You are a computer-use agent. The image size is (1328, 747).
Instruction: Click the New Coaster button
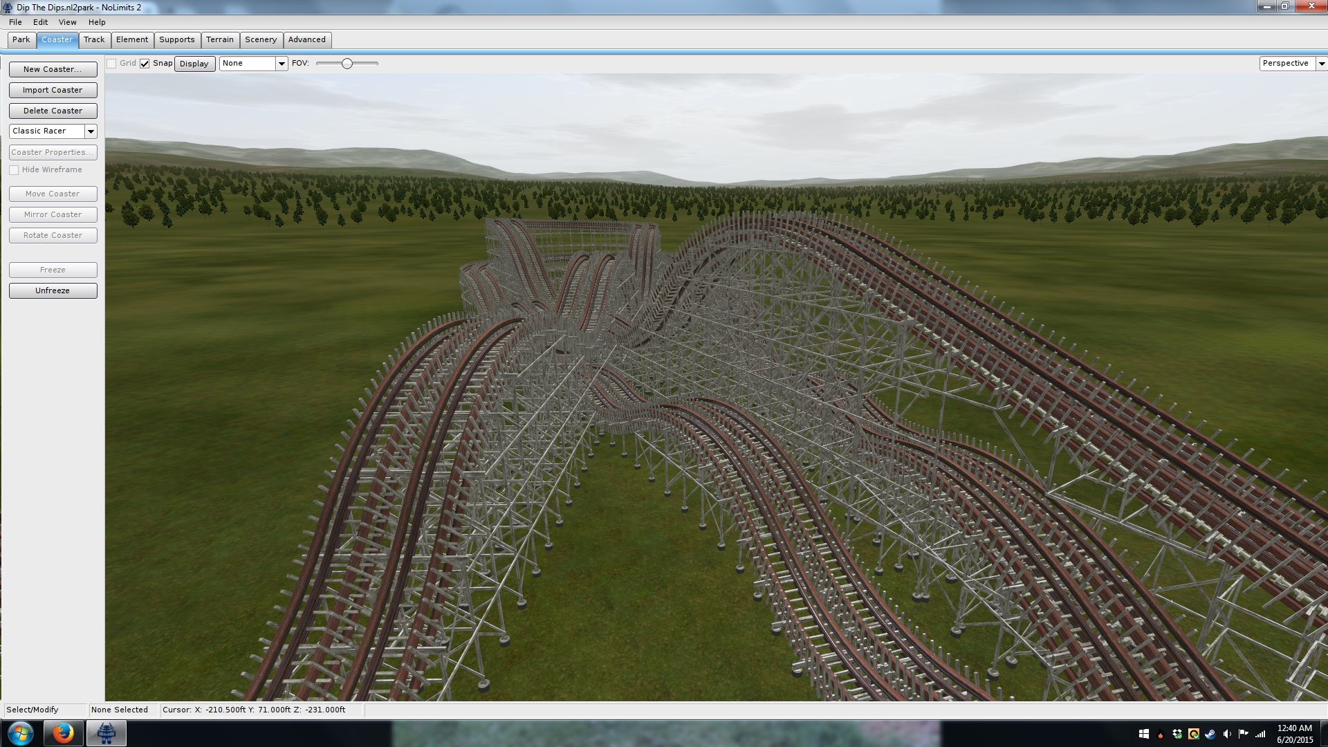53,69
